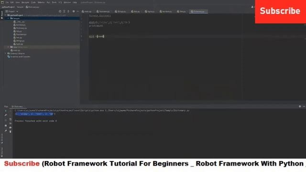
Task: Toggle the Structure tool window stripe button
Action: point(2,139)
